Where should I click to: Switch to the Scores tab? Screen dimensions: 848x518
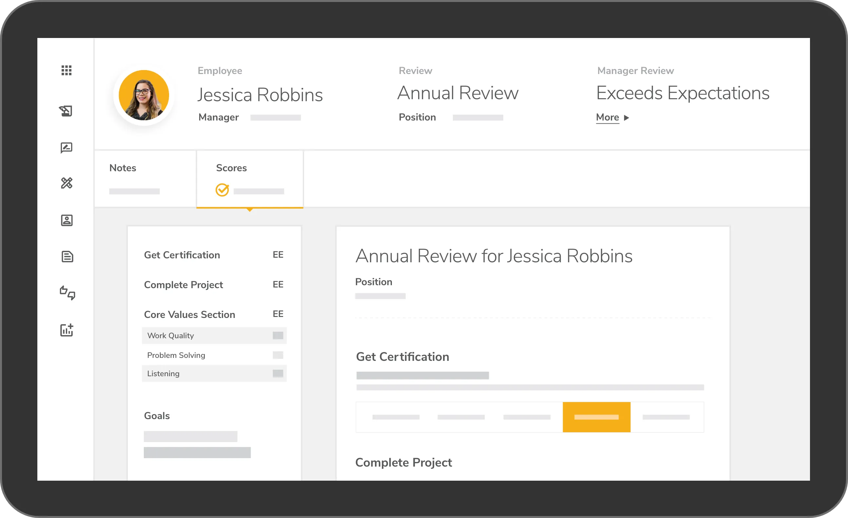(231, 168)
